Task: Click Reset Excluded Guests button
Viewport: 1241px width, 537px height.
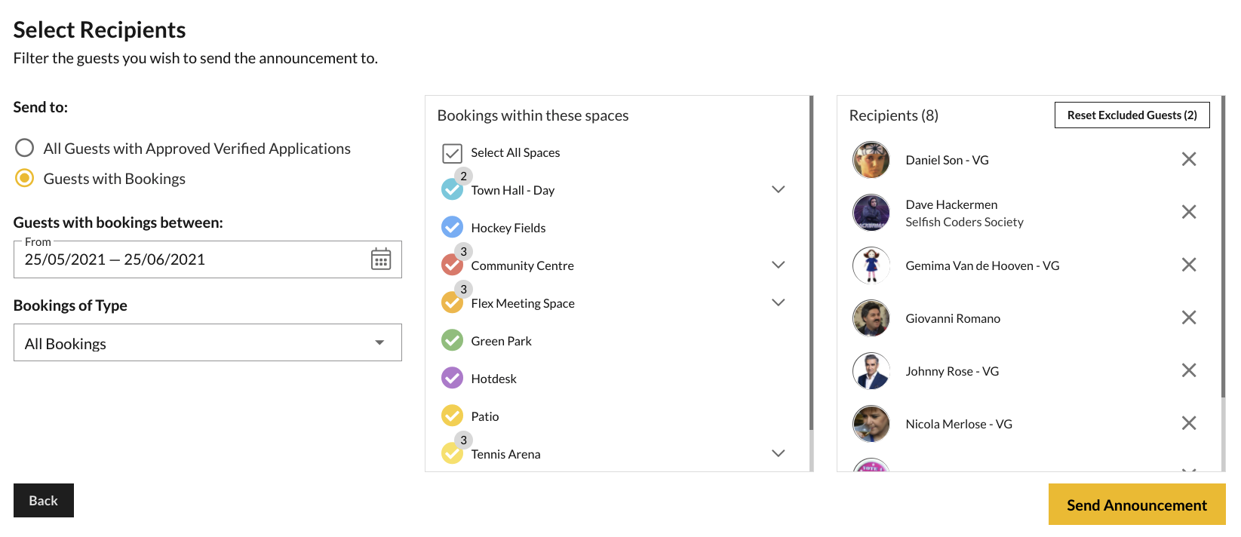Action: tap(1132, 115)
